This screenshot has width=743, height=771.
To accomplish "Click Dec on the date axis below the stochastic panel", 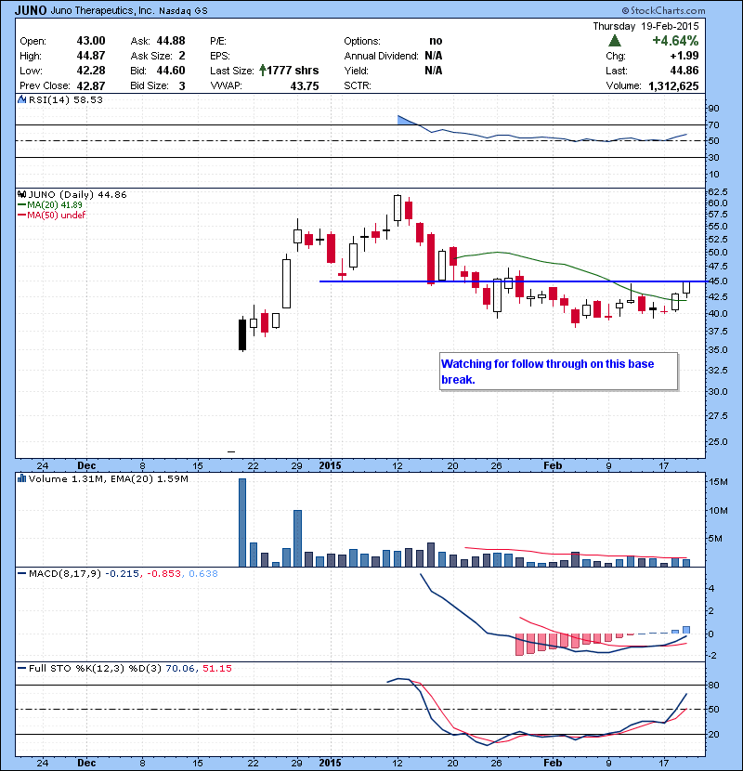I will coord(86,763).
